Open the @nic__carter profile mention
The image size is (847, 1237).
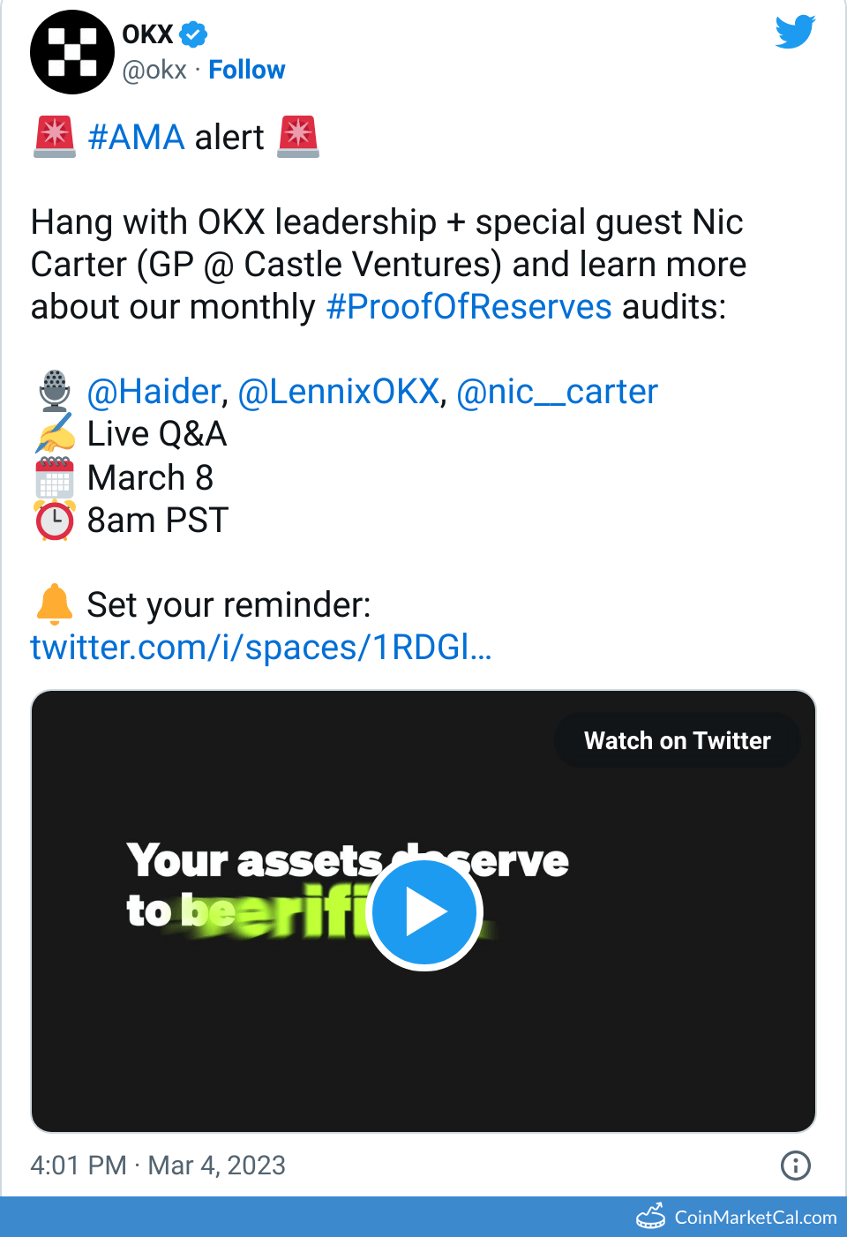coord(557,392)
